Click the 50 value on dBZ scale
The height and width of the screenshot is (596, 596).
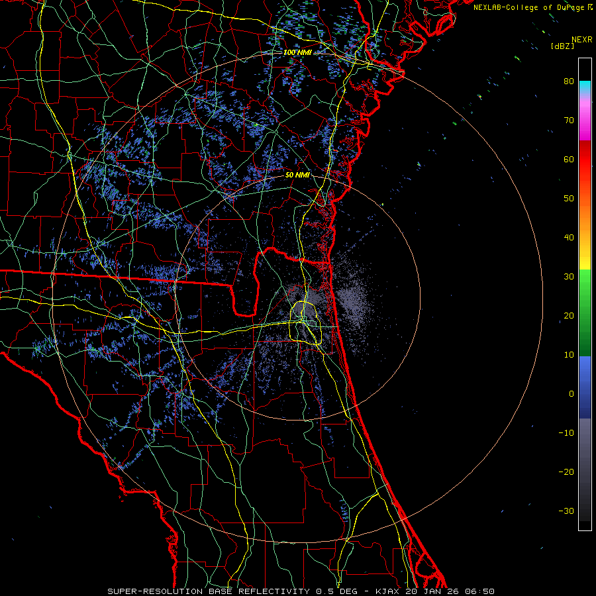coord(569,199)
